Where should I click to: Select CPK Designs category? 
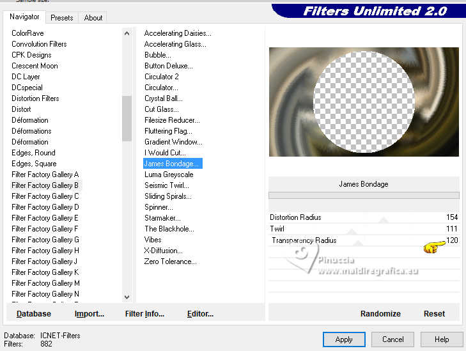point(31,55)
